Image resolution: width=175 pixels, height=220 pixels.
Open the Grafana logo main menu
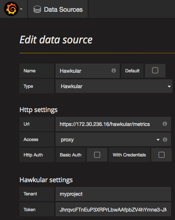(11, 9)
